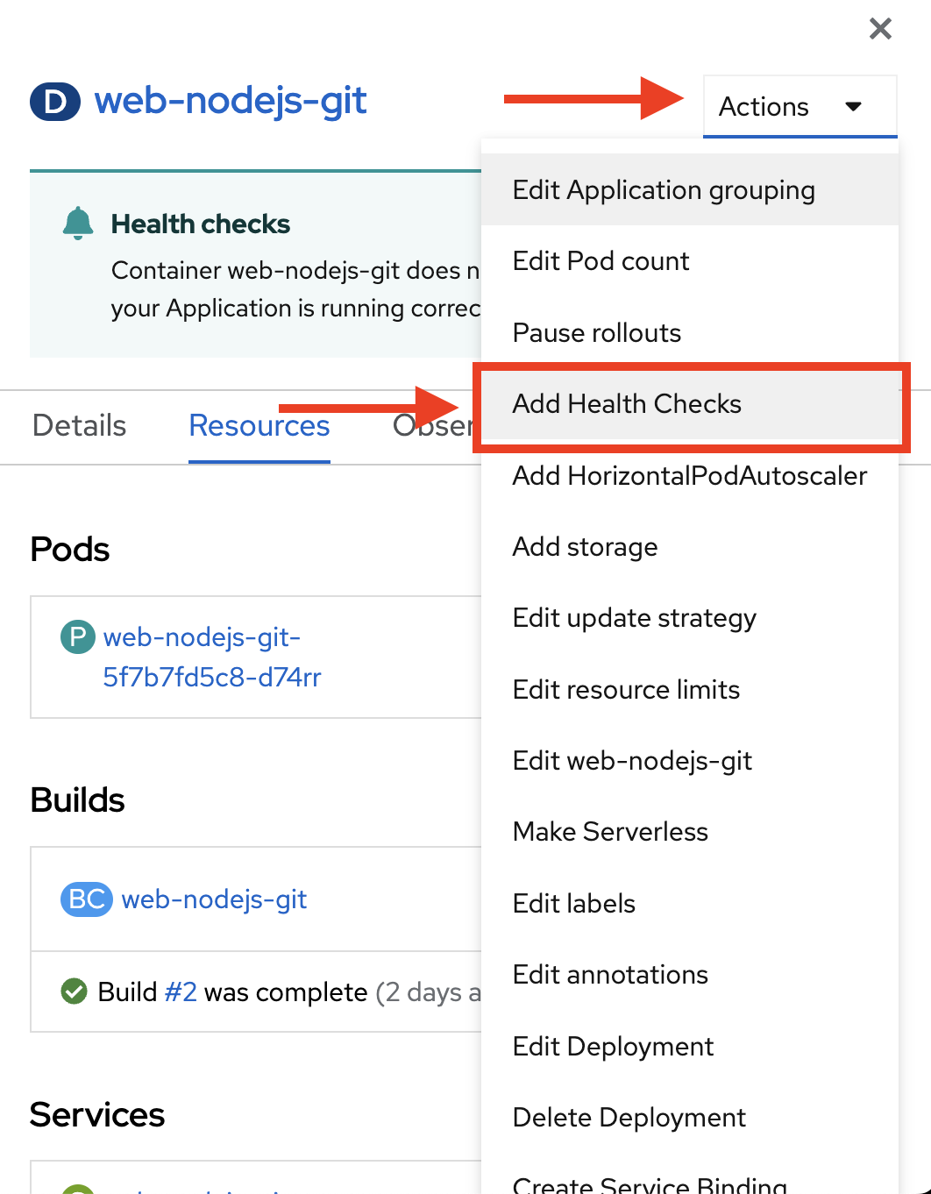Switch to the Details tab
This screenshot has width=931, height=1194.
[79, 426]
